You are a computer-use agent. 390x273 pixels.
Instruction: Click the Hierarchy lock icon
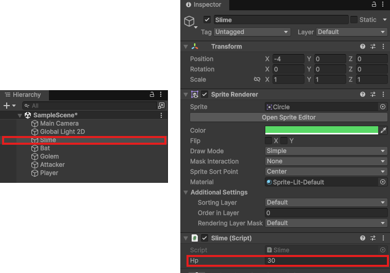[x=151, y=94]
